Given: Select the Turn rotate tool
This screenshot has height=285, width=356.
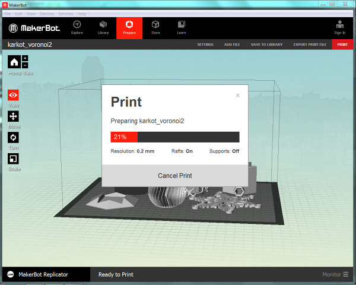Looking at the screenshot, I should point(13,138).
